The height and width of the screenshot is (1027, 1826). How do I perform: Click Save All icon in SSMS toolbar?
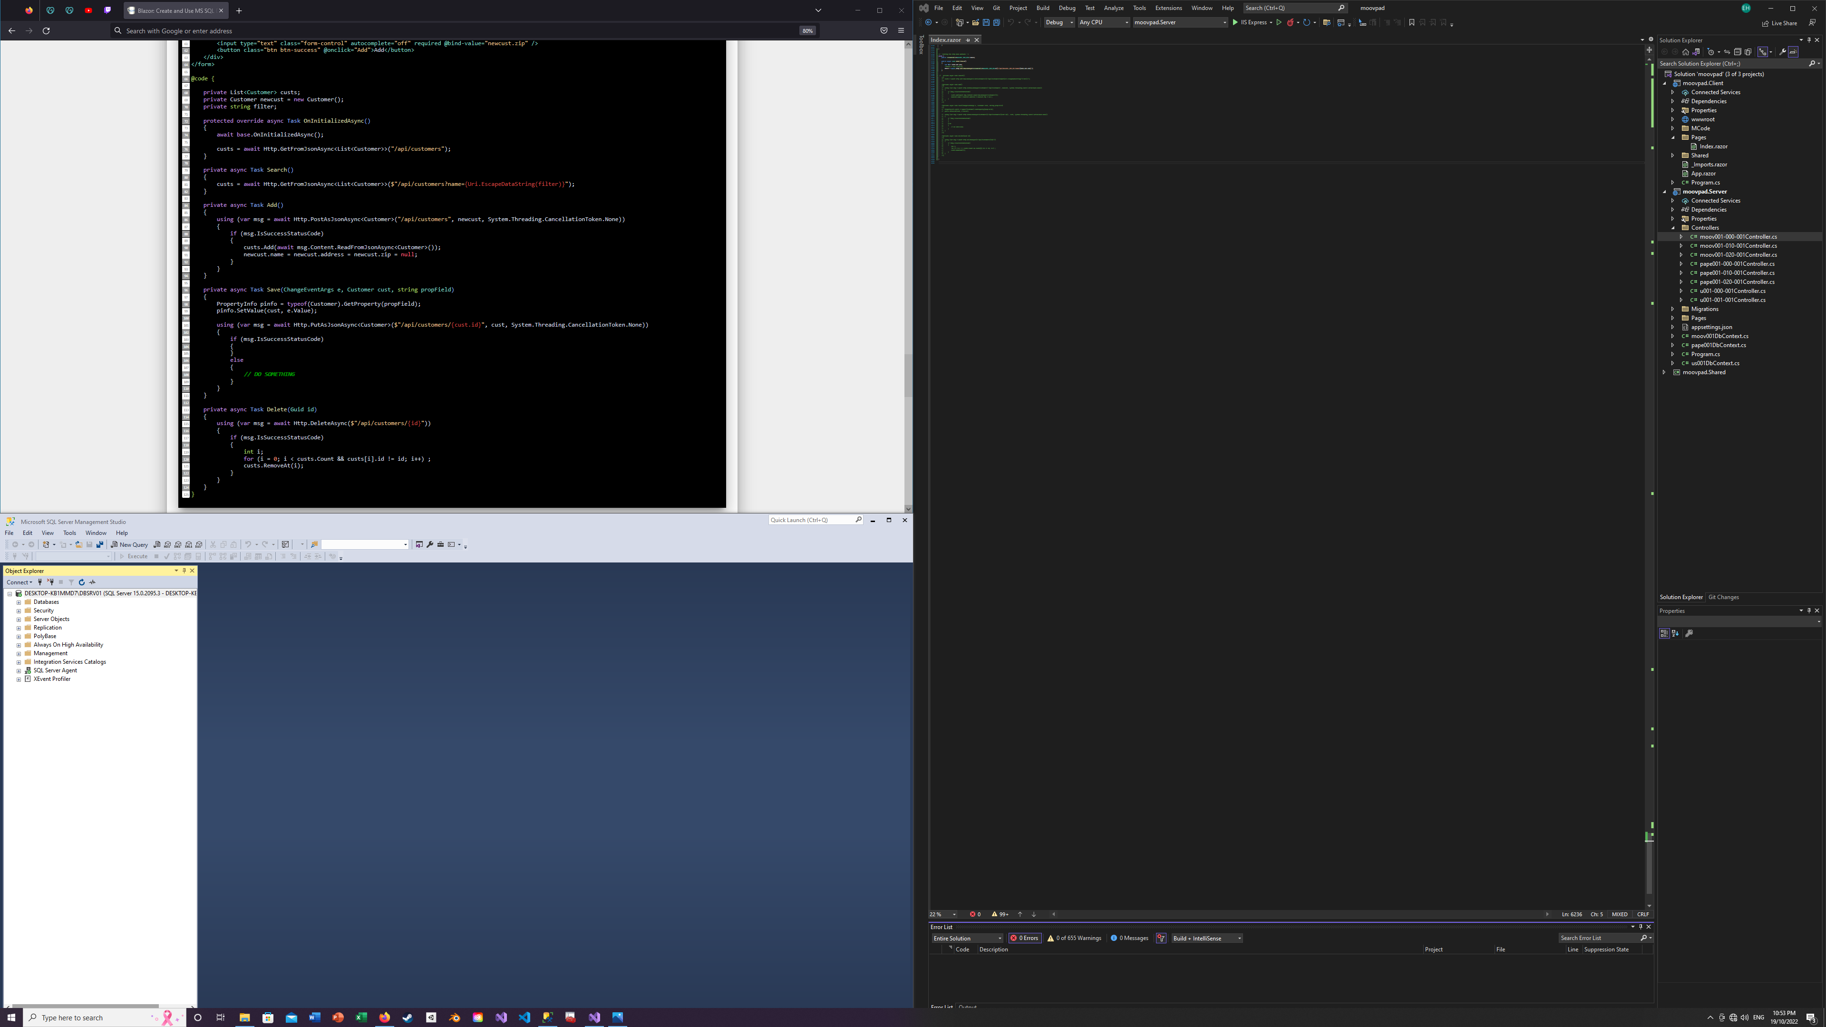100,545
